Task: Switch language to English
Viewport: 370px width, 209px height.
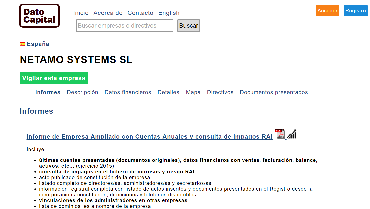Action: [x=169, y=13]
